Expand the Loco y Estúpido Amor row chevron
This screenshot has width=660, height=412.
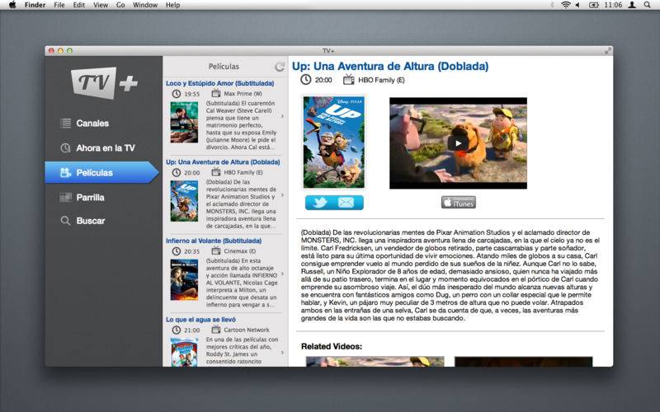coord(282,116)
